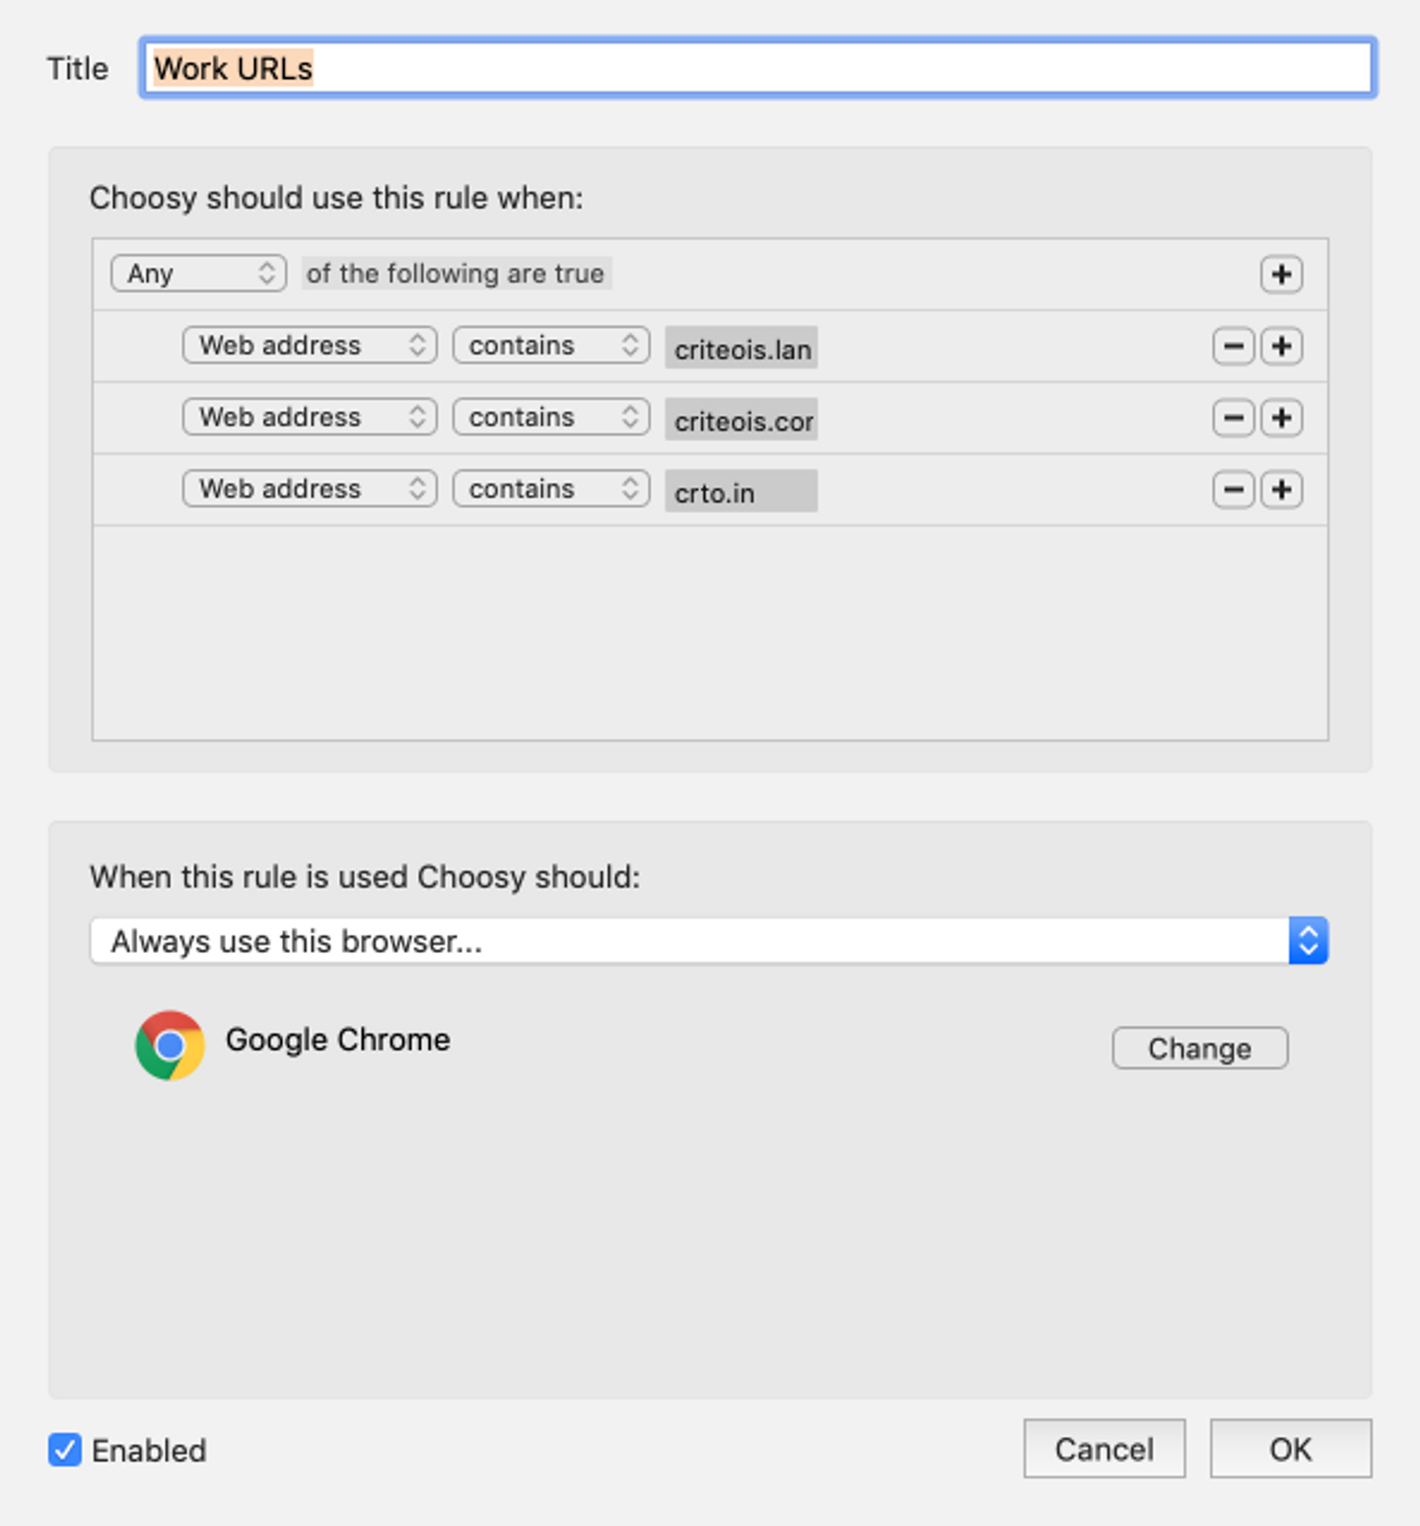Remove the criteois.lan condition row
The height and width of the screenshot is (1526, 1420).
(x=1232, y=346)
